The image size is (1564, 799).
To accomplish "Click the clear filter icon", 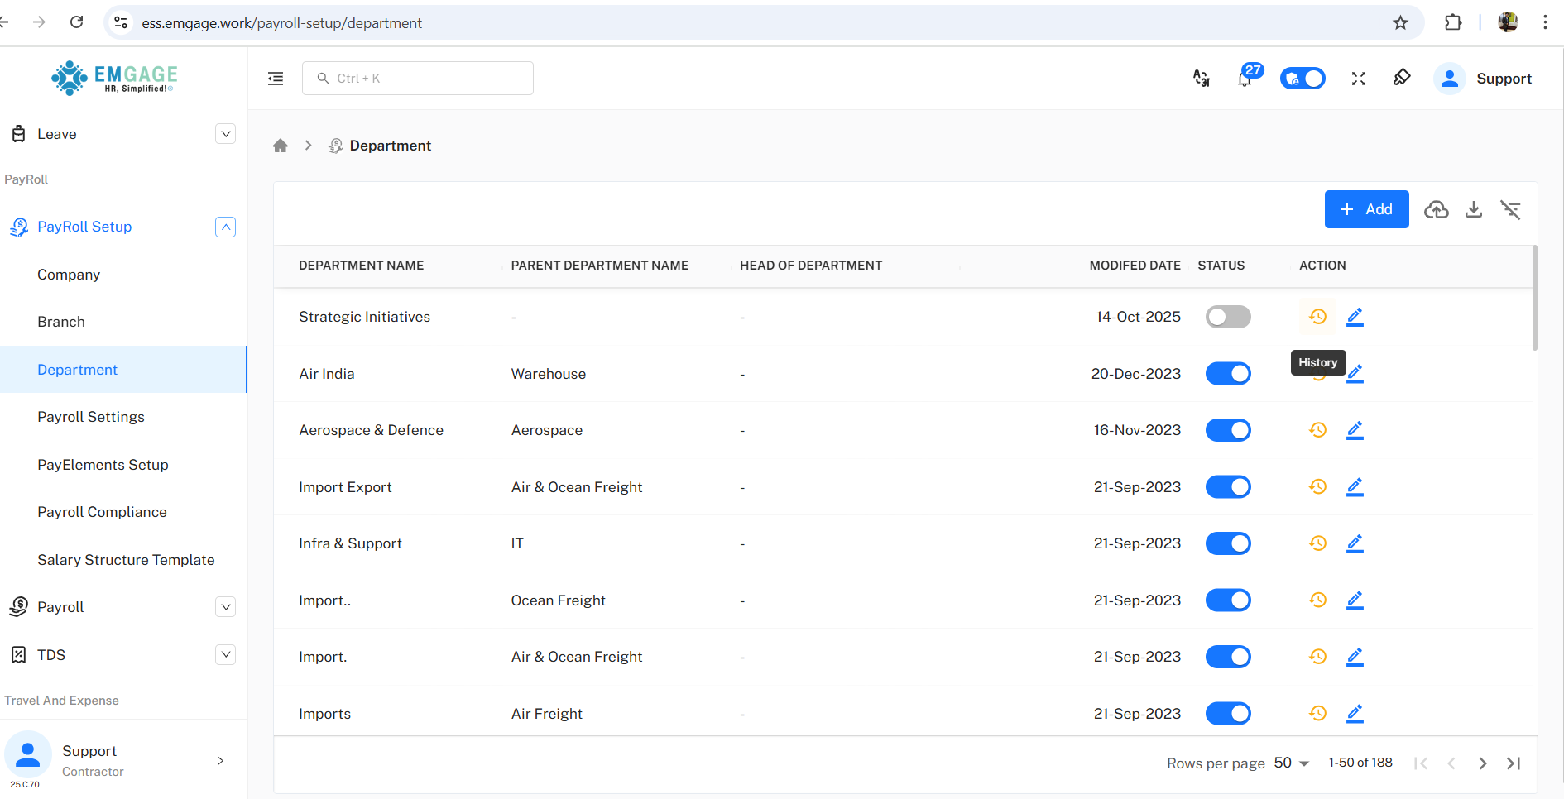I will click(1511, 210).
